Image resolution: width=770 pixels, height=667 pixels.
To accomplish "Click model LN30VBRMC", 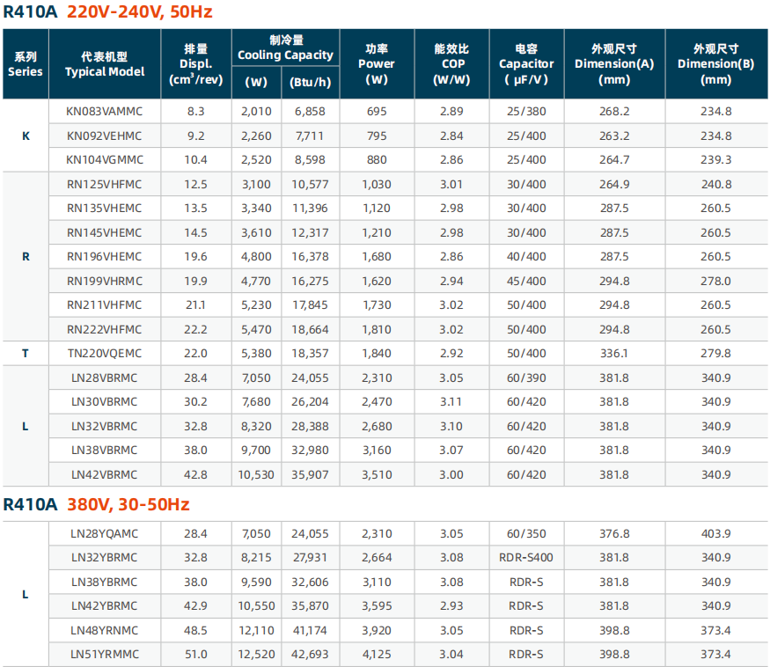I will (104, 402).
